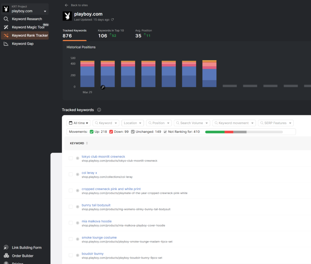
Task: Toggle the Down: 99 movements checkbox
Action: [111, 132]
